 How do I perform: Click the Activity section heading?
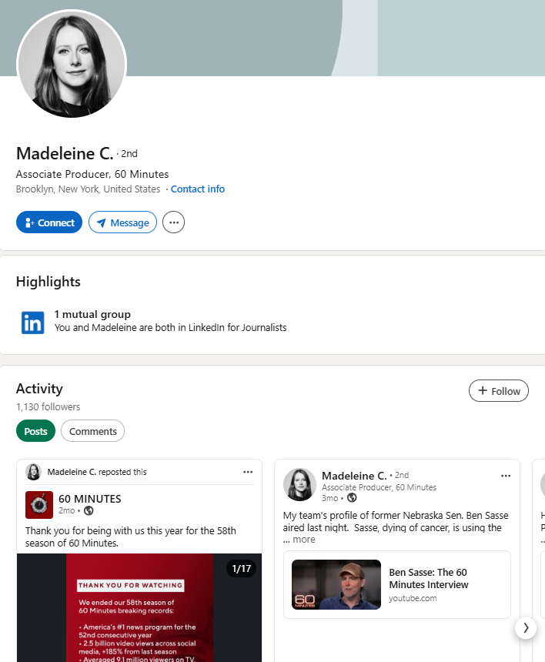click(x=40, y=389)
